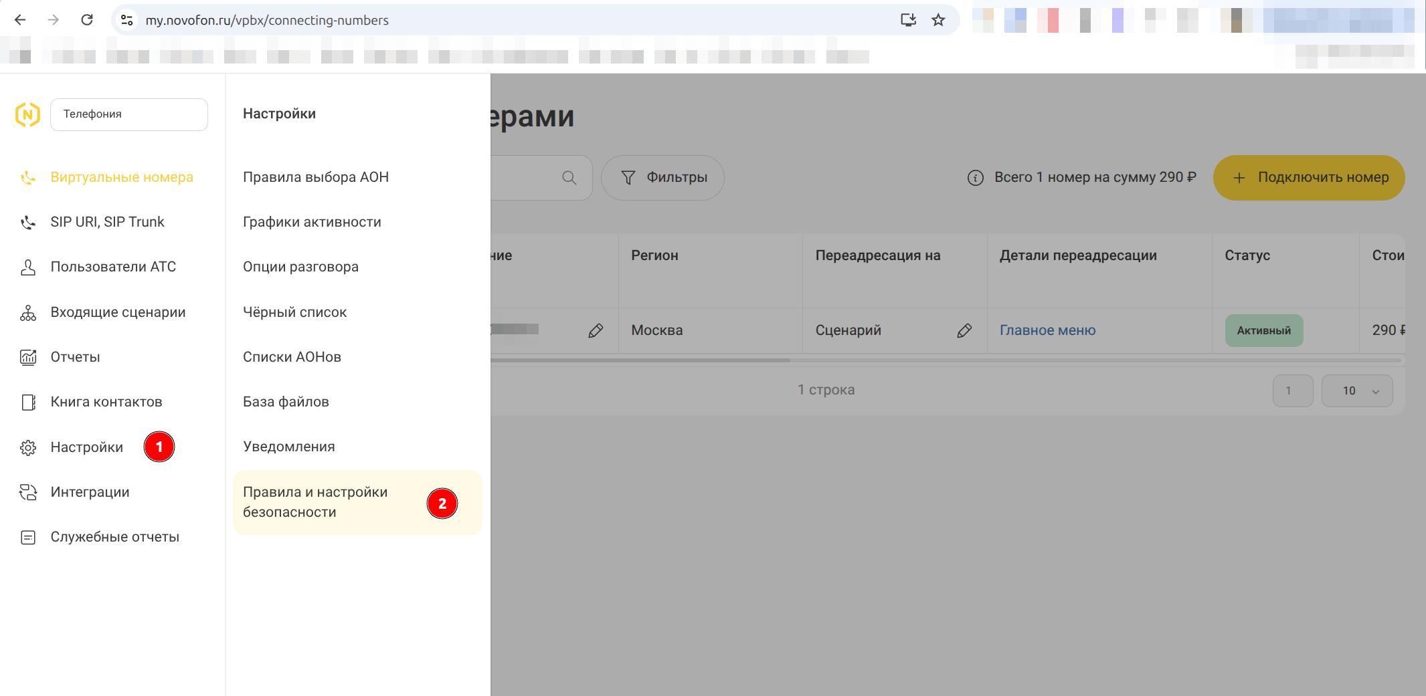
Task: Bookmark this page with star icon
Action: point(938,20)
